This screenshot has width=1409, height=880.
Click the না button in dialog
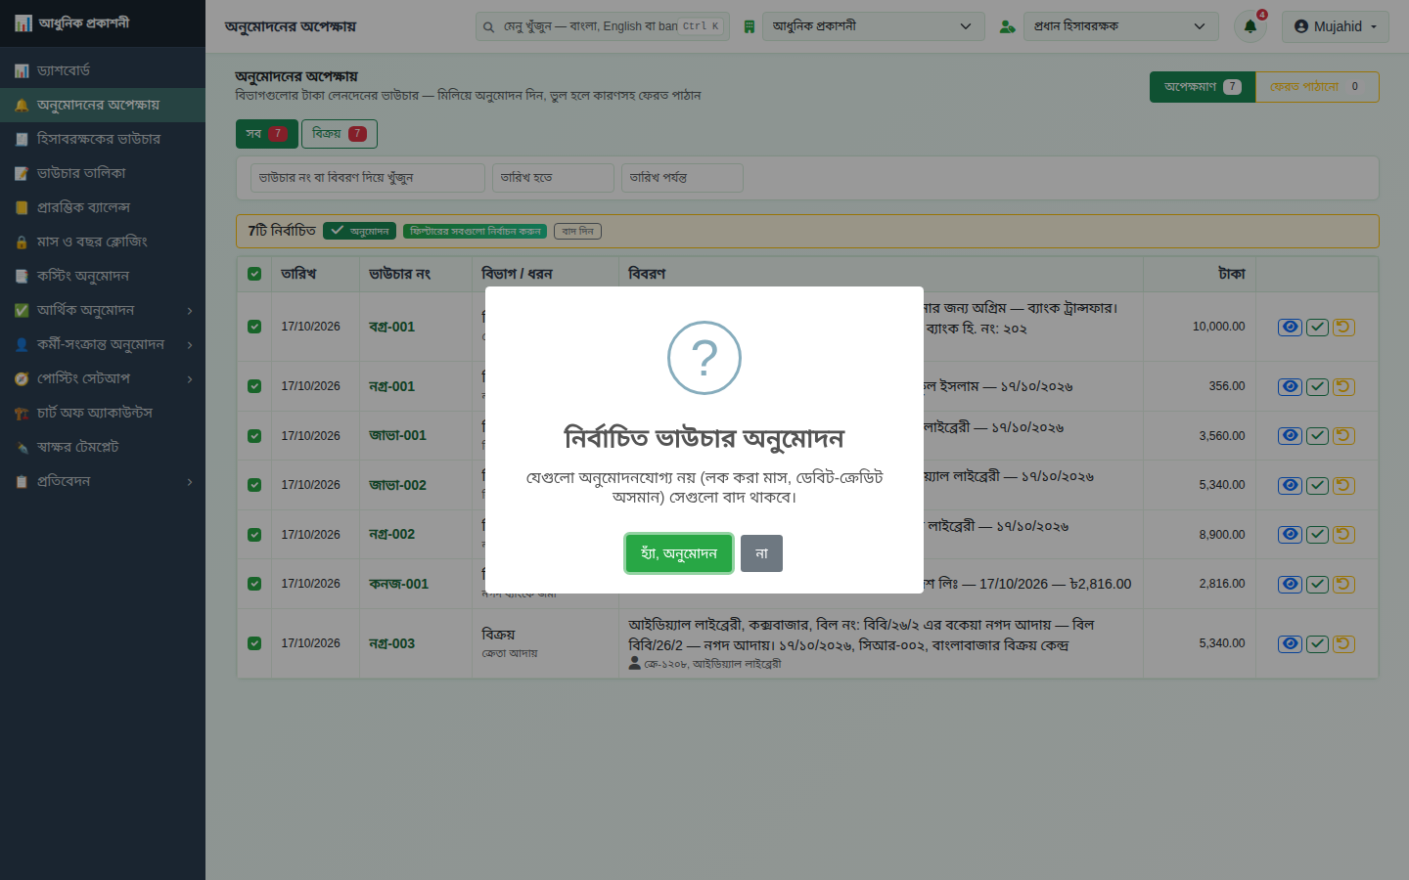(x=761, y=553)
